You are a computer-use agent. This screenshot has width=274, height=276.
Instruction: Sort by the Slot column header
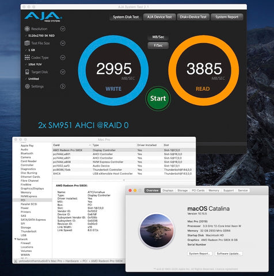click(179, 145)
